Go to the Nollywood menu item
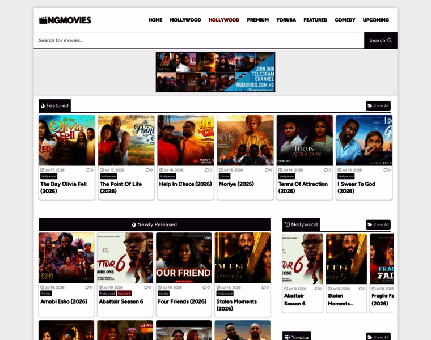The width and height of the screenshot is (431, 340). tap(185, 20)
